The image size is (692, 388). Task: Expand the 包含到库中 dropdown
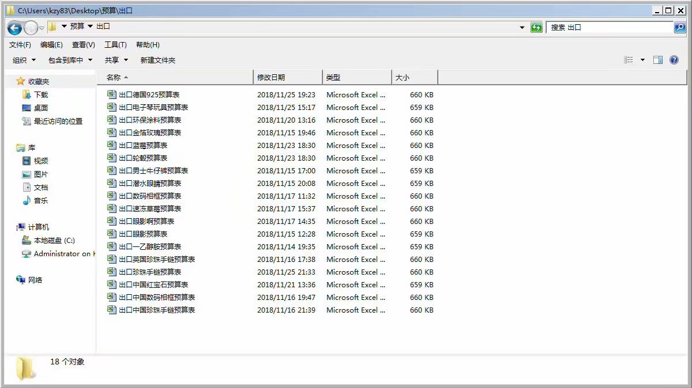(x=70, y=60)
